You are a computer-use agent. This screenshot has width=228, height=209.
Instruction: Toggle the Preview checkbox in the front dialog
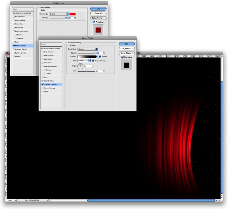[x=122, y=57]
